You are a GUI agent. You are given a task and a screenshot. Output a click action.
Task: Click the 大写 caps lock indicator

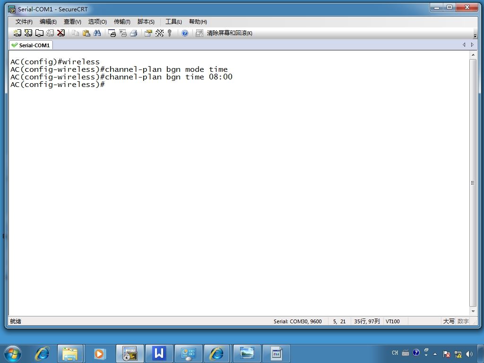[x=449, y=321]
